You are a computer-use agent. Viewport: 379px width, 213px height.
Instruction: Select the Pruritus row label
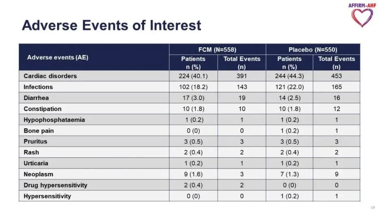tap(35, 141)
